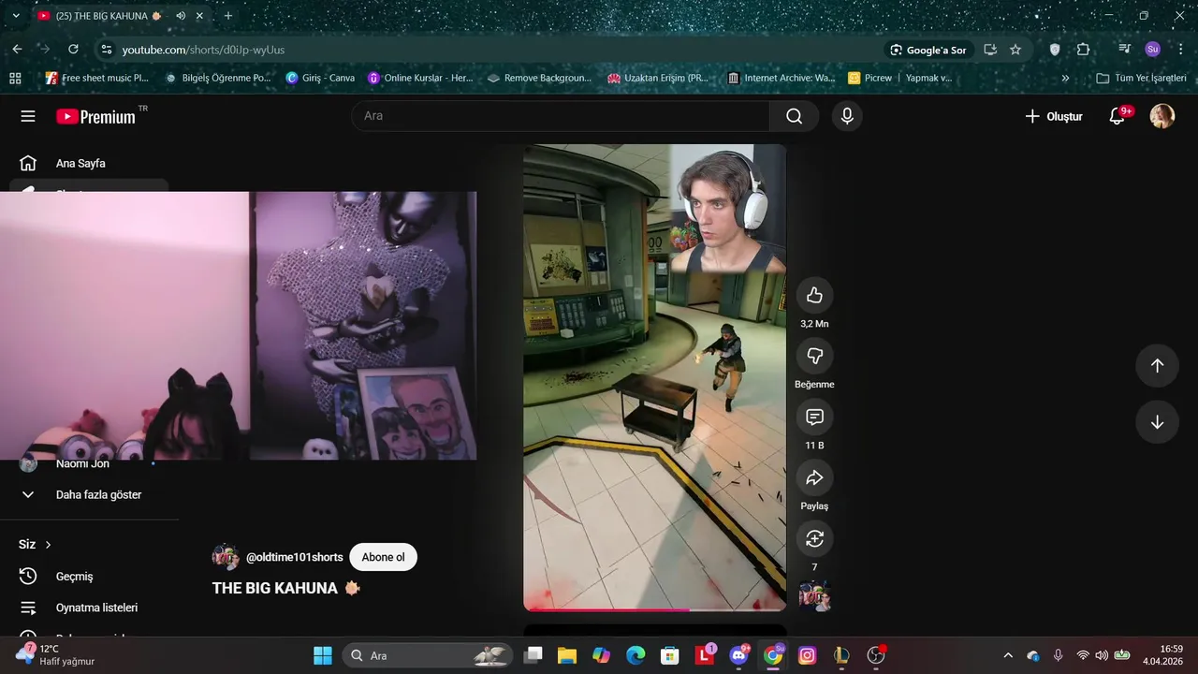Show hidden system tray icons

click(x=1008, y=655)
